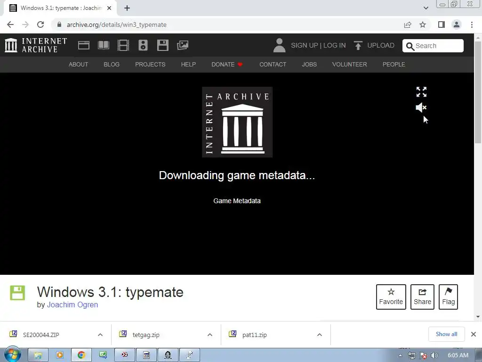The width and height of the screenshot is (482, 362).
Task: Go back to previous page
Action: point(10,25)
